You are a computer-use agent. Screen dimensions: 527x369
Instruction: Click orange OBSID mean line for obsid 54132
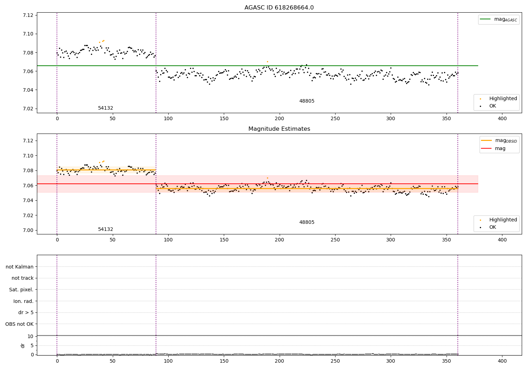click(x=106, y=170)
